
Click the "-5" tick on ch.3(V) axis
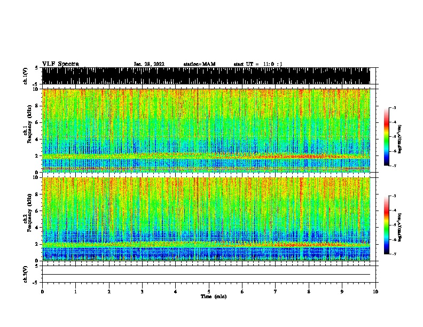point(36,283)
